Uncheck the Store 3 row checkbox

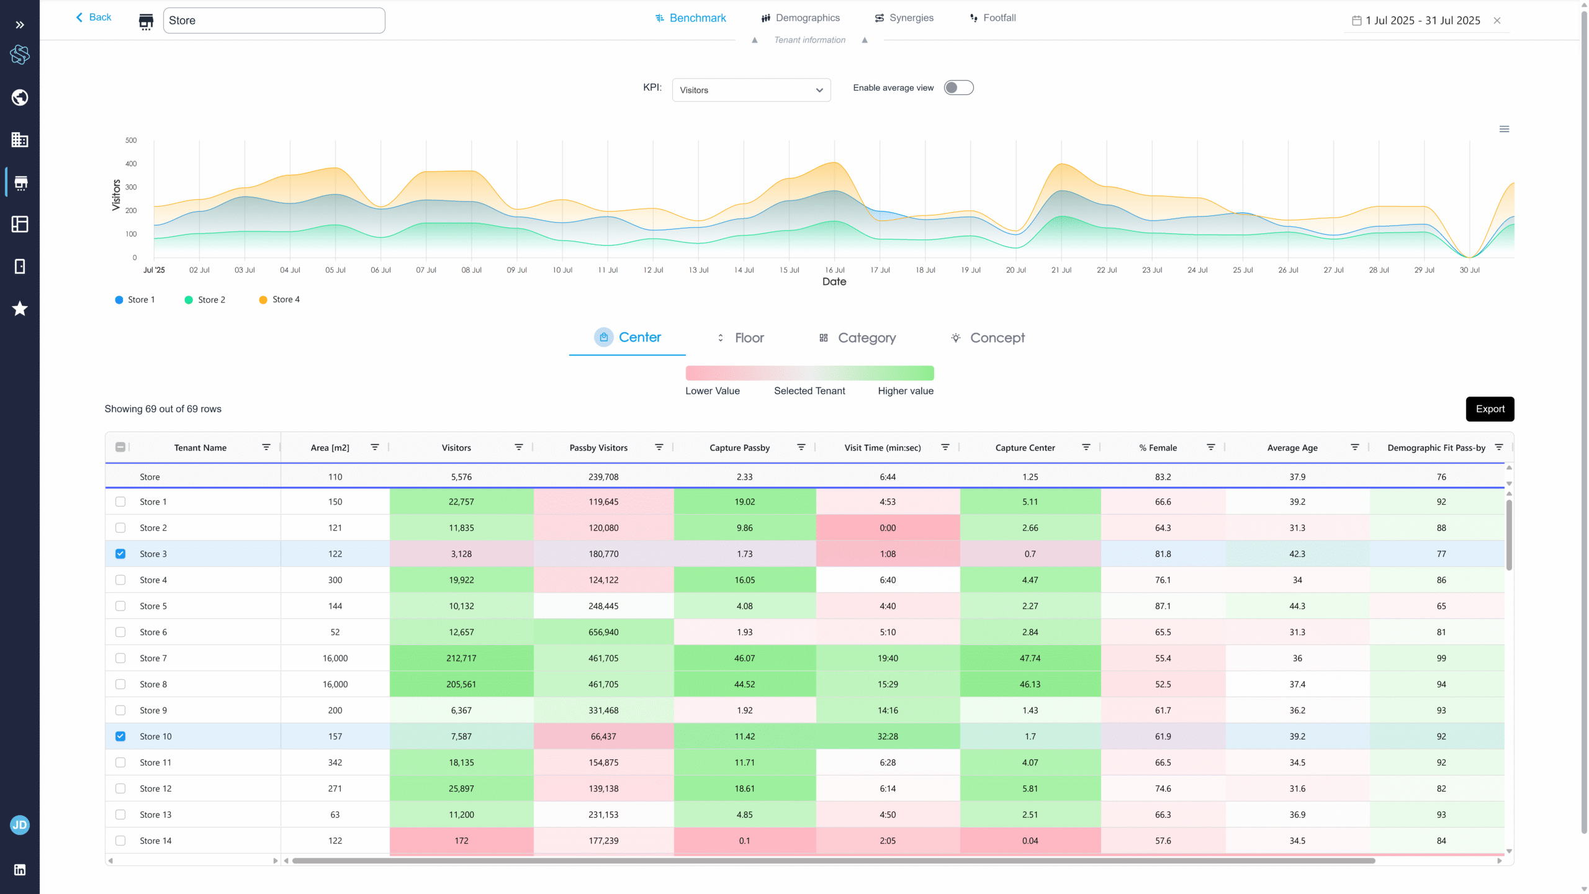[x=120, y=554]
